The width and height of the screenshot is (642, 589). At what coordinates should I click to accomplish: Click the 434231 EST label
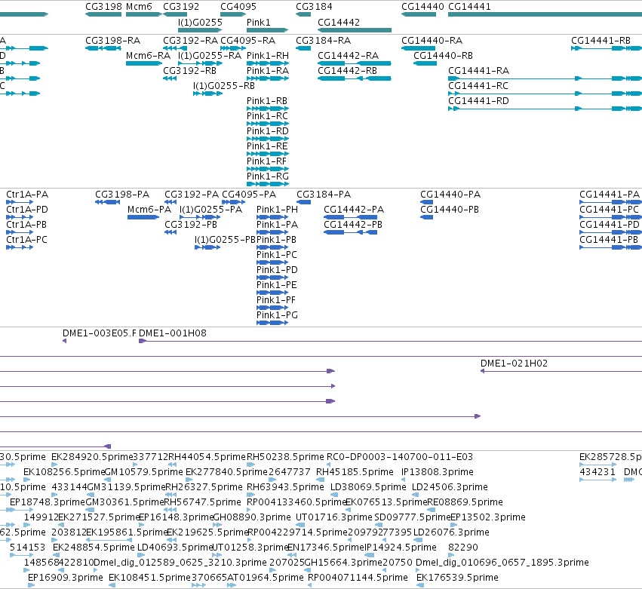pos(597,471)
